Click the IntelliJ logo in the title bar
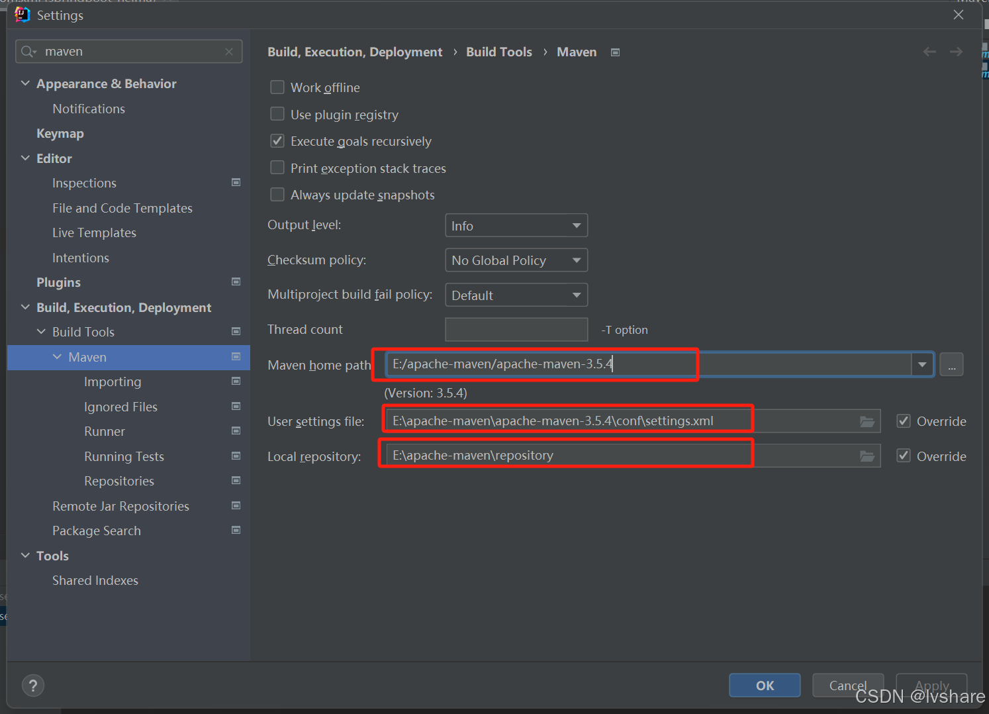Screen dimensions: 989x714 point(23,15)
